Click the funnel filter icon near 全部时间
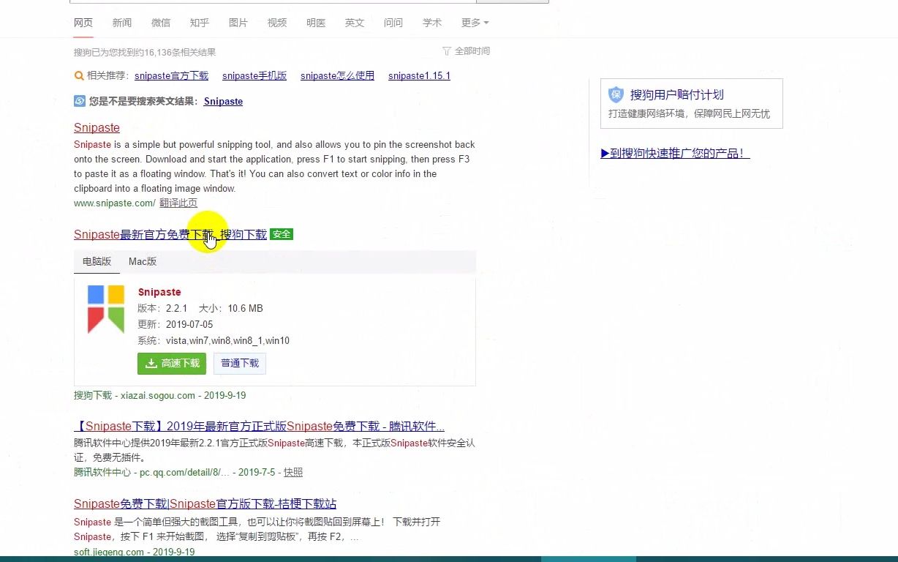Image resolution: width=898 pixels, height=562 pixels. tap(445, 50)
